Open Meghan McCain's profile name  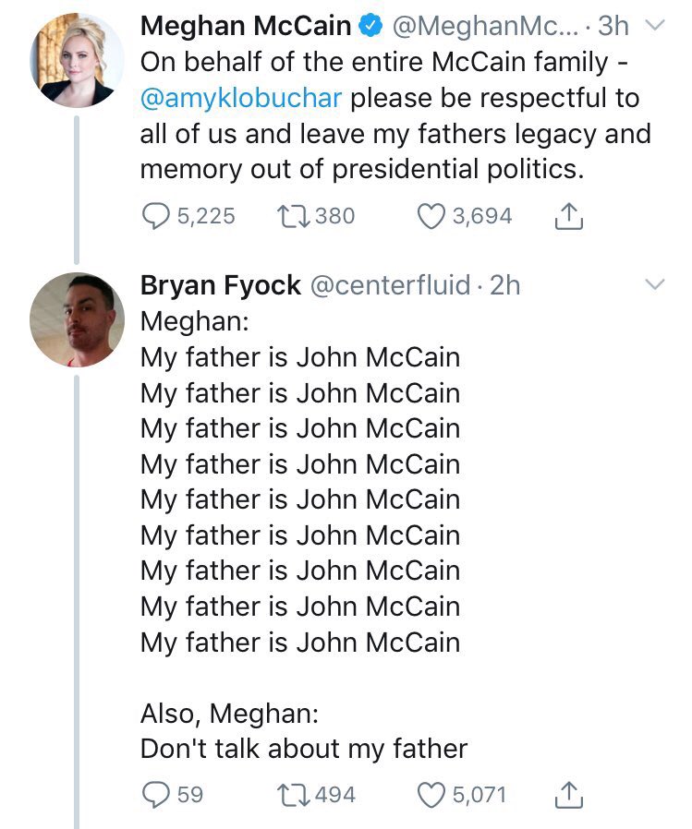coord(246,27)
